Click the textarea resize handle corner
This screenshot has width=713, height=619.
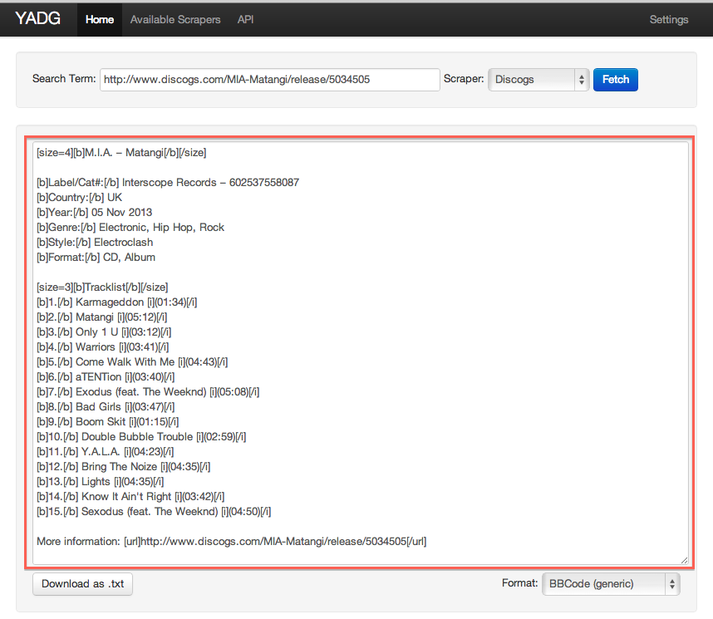point(684,560)
